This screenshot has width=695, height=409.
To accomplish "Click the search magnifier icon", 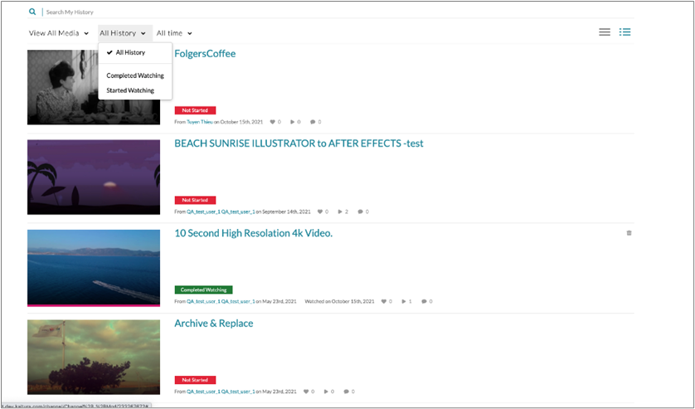I will point(32,12).
